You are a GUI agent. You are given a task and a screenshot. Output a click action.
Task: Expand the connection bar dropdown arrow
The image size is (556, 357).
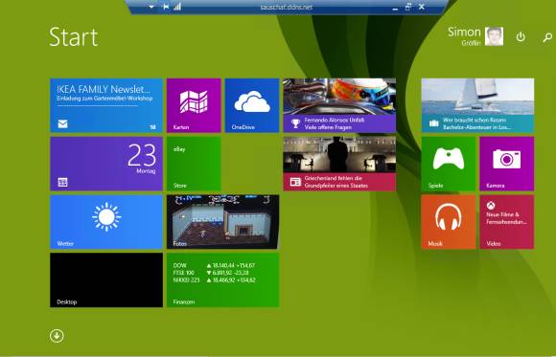[x=151, y=7]
